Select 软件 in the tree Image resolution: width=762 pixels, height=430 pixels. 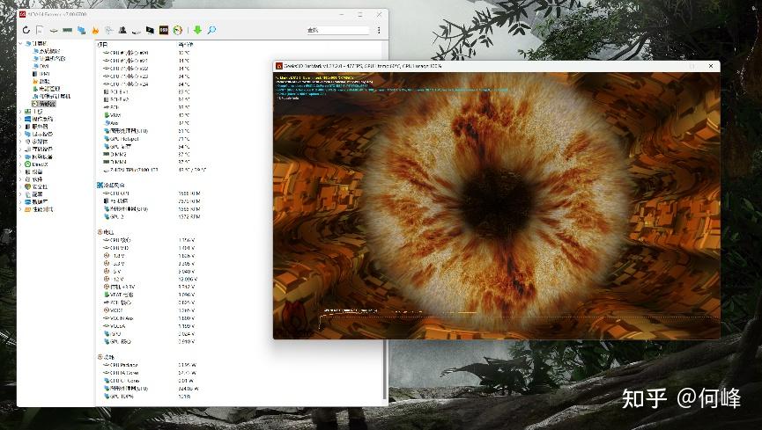[x=37, y=179]
